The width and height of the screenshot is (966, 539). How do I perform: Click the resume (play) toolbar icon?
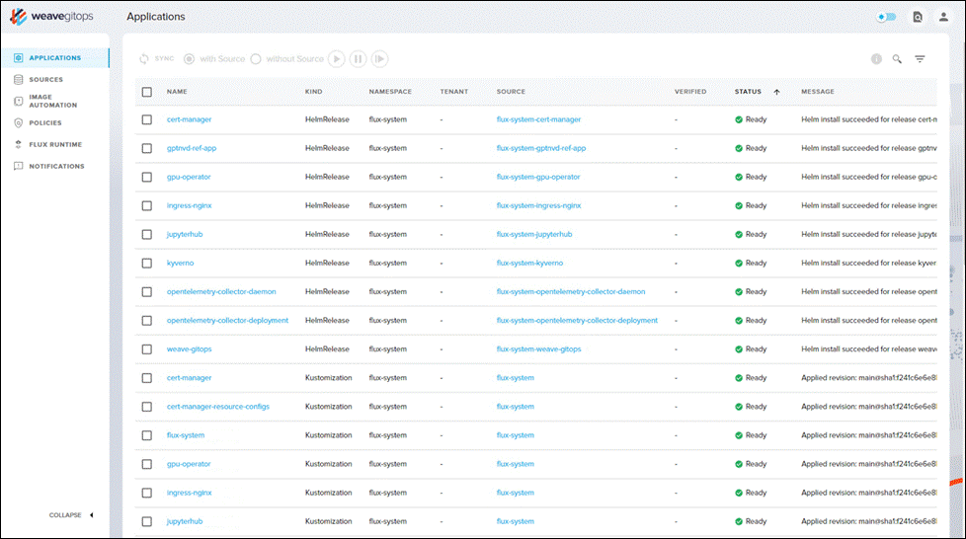[337, 59]
